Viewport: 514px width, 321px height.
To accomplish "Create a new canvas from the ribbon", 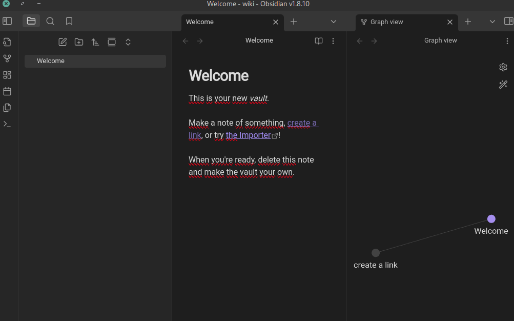I will (7, 75).
